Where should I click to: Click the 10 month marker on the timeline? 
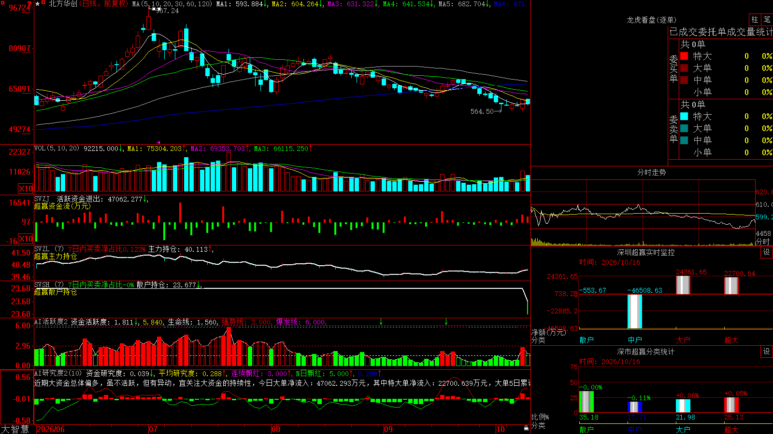(501, 429)
